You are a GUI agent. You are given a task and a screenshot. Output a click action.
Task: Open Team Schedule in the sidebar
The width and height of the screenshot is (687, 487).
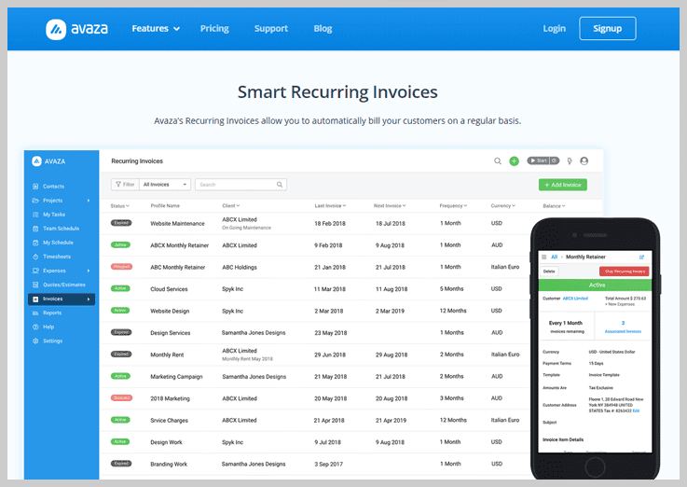click(61, 229)
